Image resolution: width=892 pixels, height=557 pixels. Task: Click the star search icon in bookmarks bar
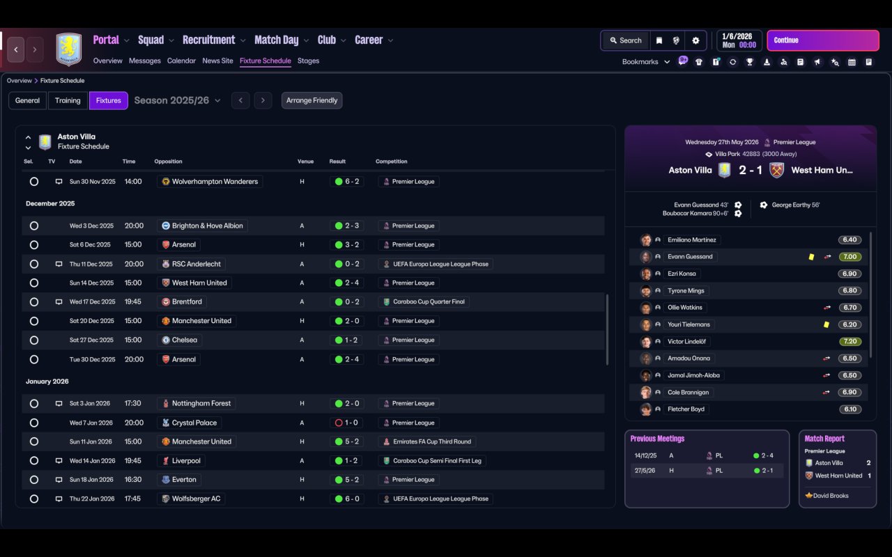pyautogui.click(x=835, y=62)
